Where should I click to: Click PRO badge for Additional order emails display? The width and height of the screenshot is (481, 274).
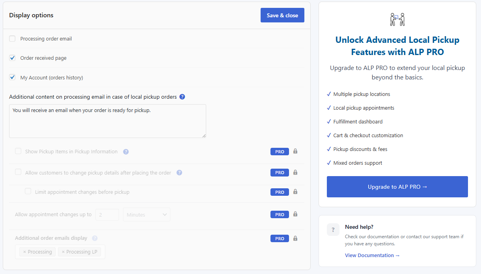(280, 239)
